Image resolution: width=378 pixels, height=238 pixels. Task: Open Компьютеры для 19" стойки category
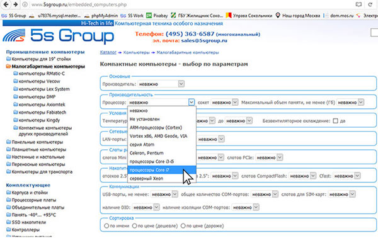tap(38, 59)
